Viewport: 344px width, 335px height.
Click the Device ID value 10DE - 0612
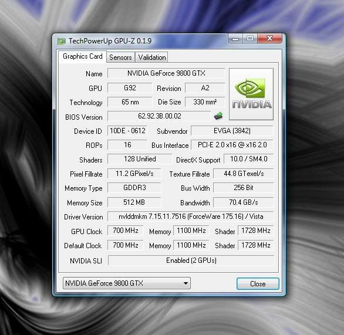click(127, 131)
